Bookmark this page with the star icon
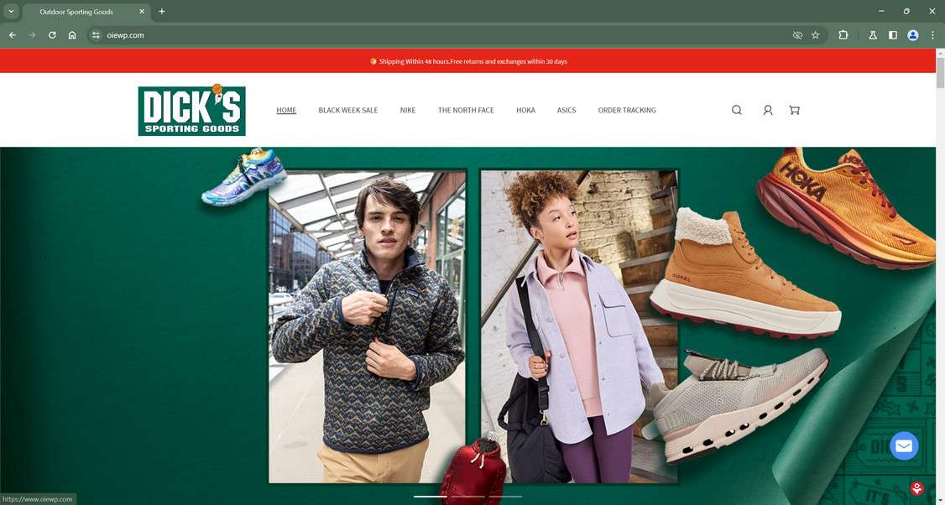Viewport: 945px width, 505px height. tap(816, 35)
